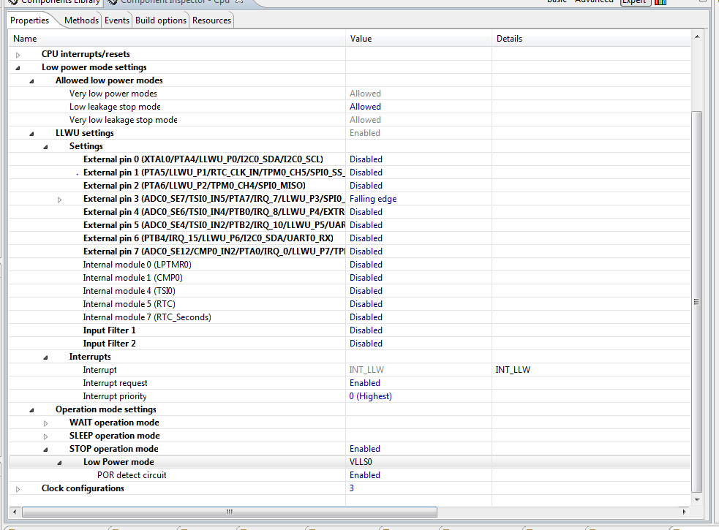
Task: Collapse the Low Power mode node
Action: pos(59,463)
